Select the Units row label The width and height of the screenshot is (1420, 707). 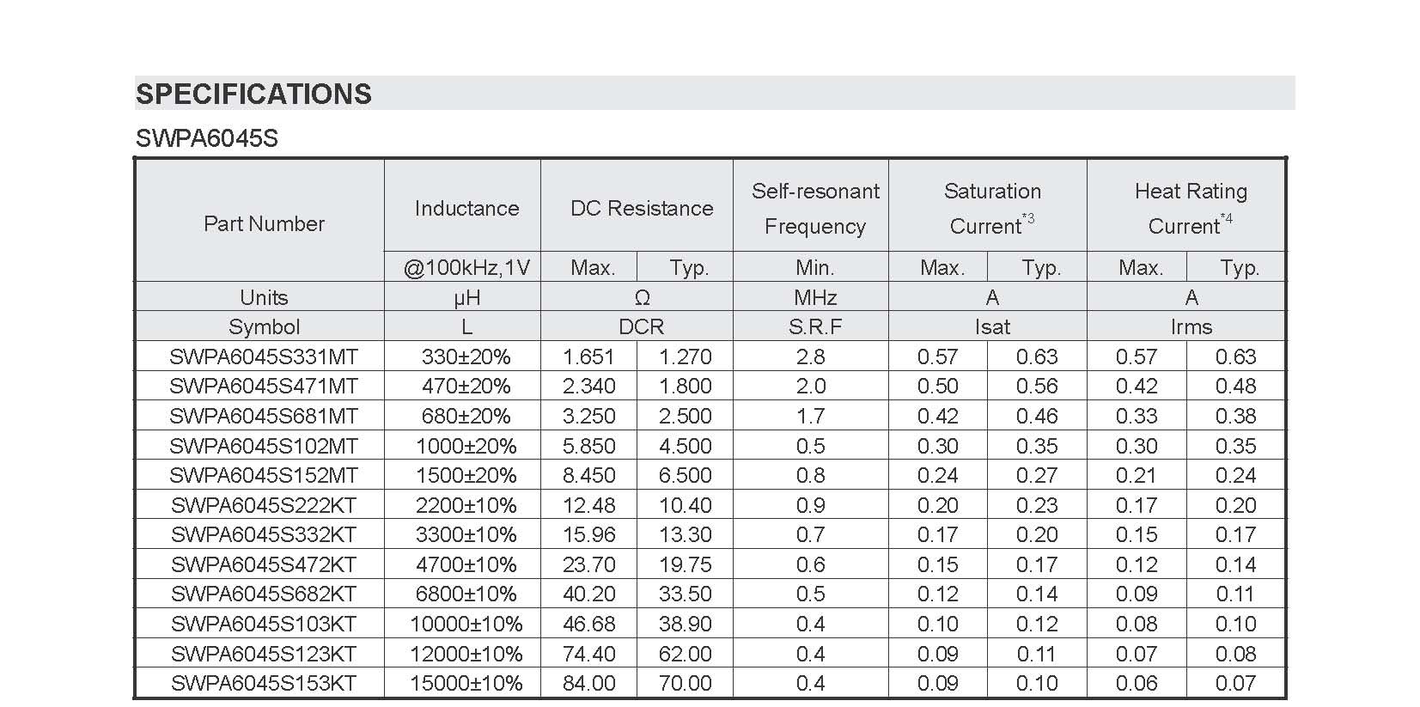pyautogui.click(x=264, y=297)
